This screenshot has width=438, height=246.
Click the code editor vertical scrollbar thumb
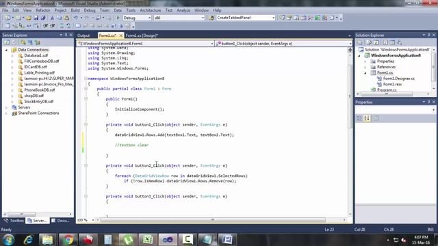[350, 96]
